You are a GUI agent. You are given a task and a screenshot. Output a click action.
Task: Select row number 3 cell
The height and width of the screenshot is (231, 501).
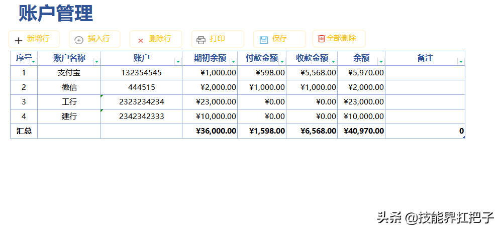24,102
